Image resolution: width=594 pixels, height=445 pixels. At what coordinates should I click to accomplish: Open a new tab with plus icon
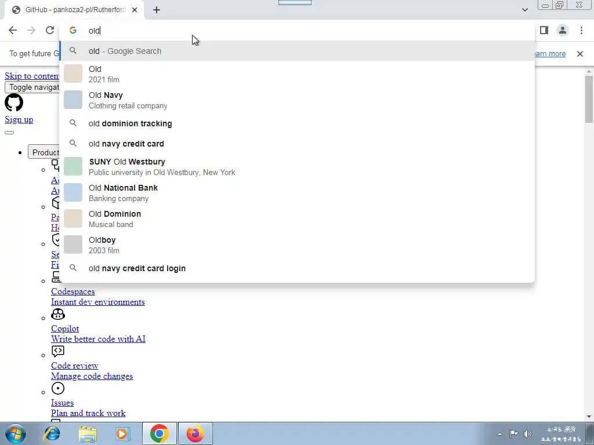click(x=157, y=10)
